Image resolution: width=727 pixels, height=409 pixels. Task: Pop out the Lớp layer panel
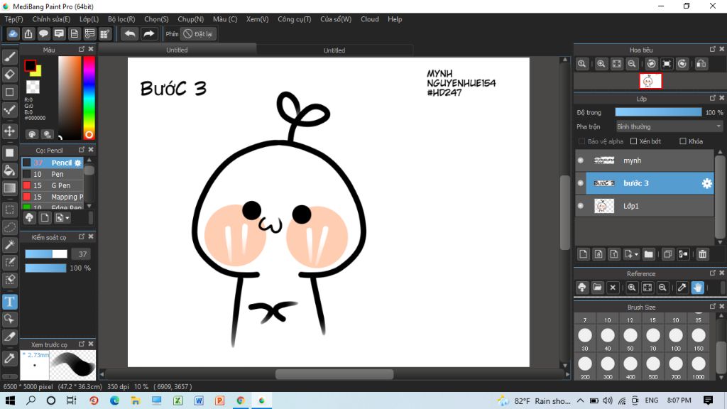(713, 98)
